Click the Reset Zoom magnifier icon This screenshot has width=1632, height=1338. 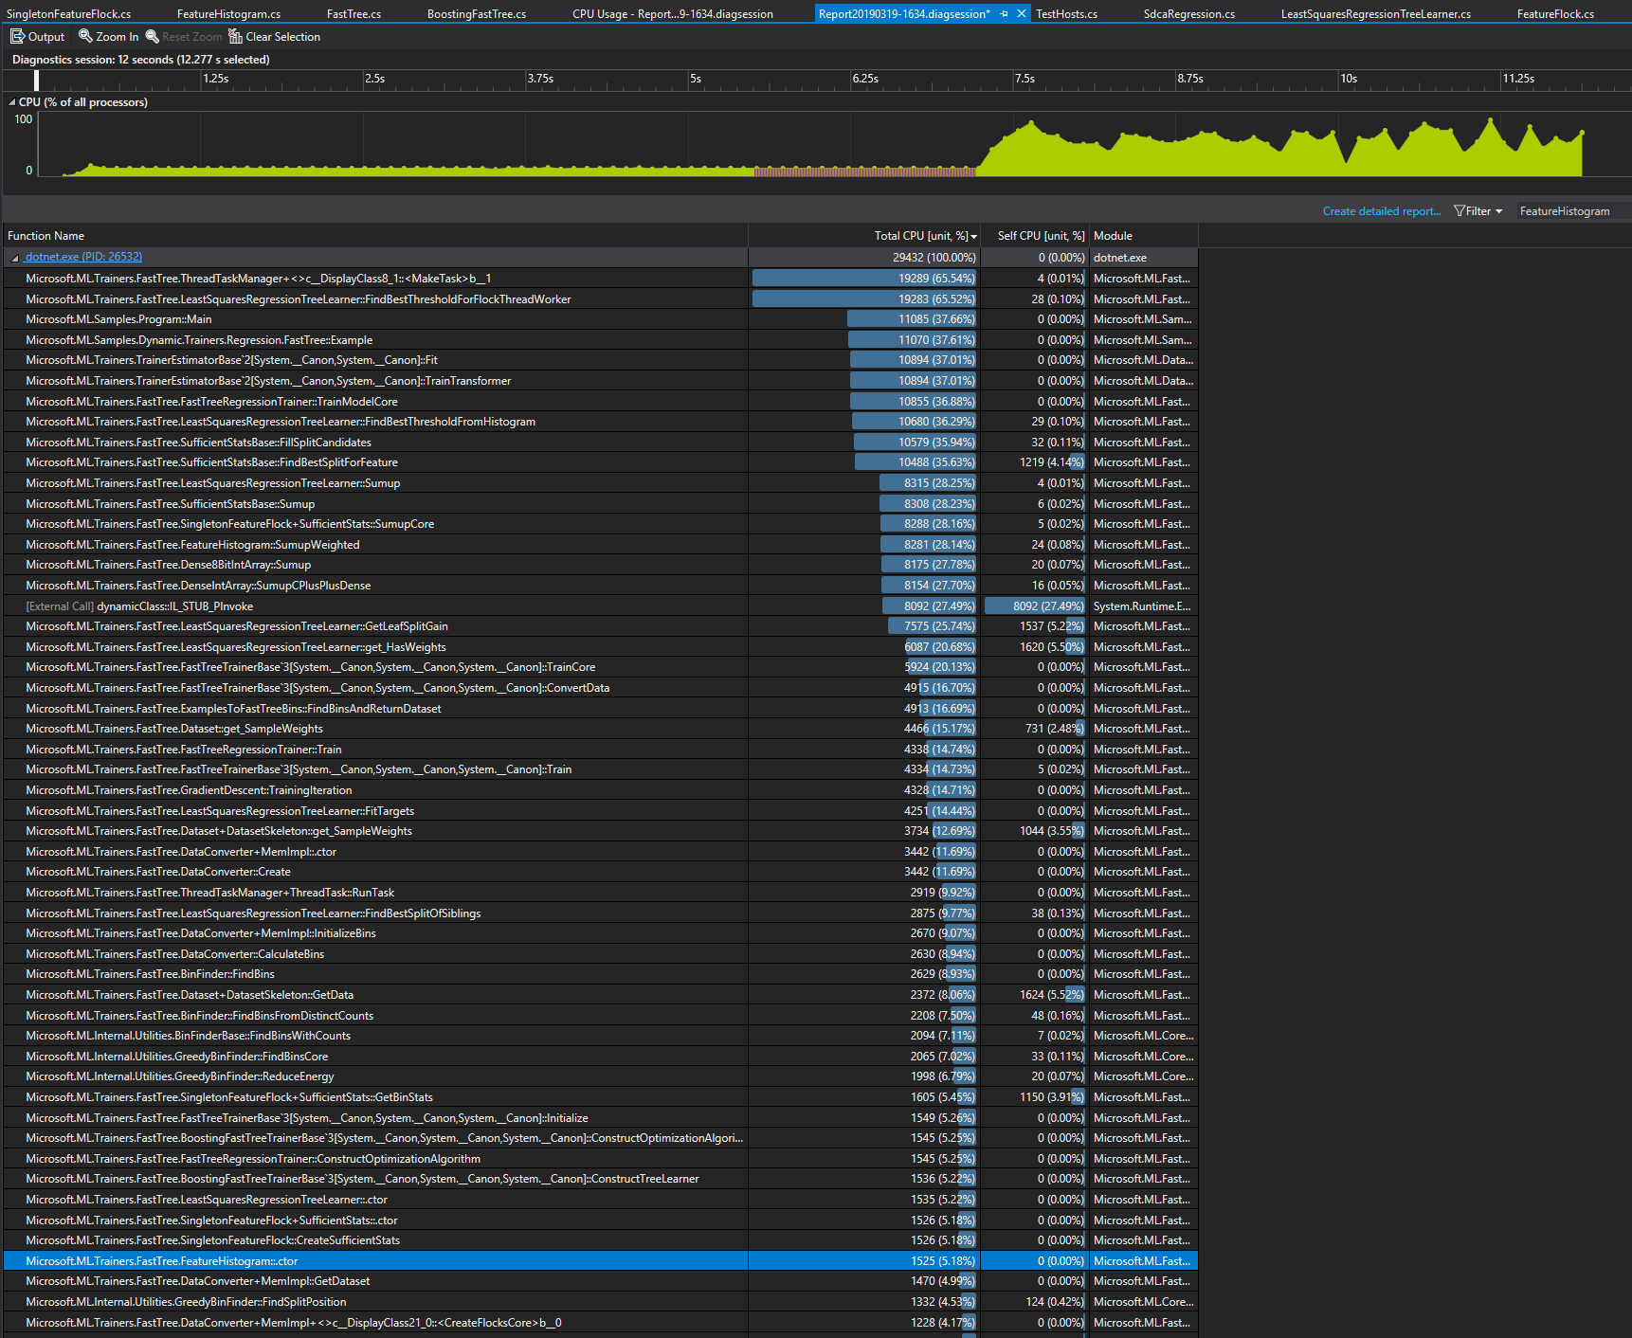(x=152, y=36)
